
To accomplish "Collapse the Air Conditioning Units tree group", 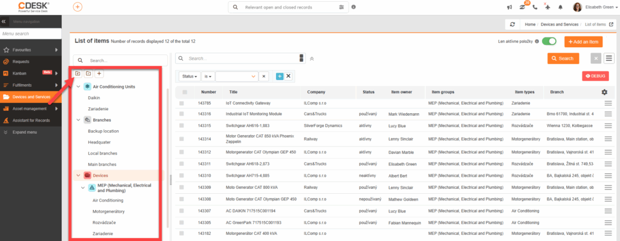I will 78,86.
